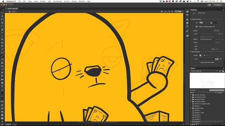
Task: Open the File menu
Action: pyautogui.click(x=19, y=1)
